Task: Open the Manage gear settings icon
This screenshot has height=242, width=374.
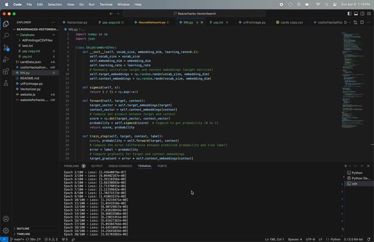Action: (6, 230)
